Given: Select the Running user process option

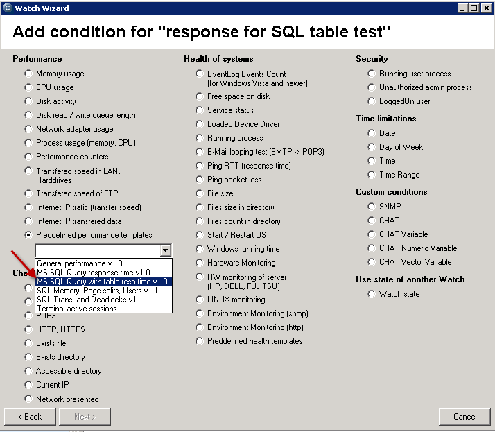Looking at the screenshot, I should pos(372,74).
